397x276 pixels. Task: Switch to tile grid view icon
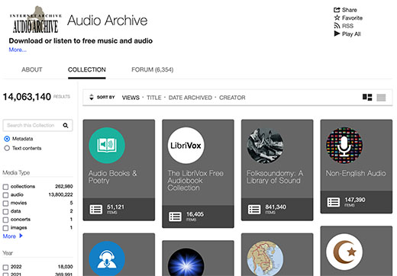[x=367, y=97]
